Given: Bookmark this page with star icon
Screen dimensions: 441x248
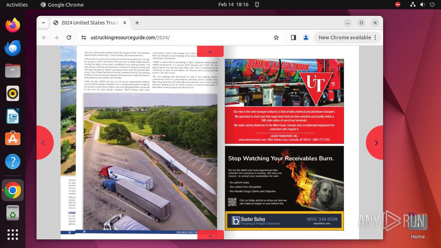Looking at the screenshot, I should coord(276,38).
